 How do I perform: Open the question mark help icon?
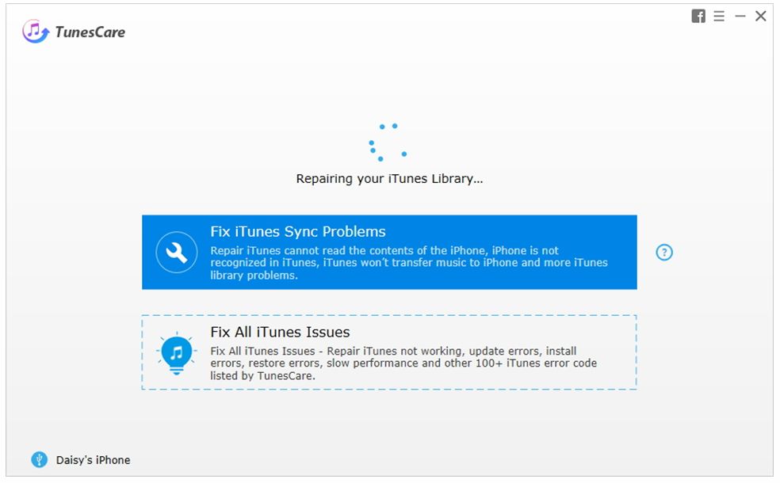(664, 253)
